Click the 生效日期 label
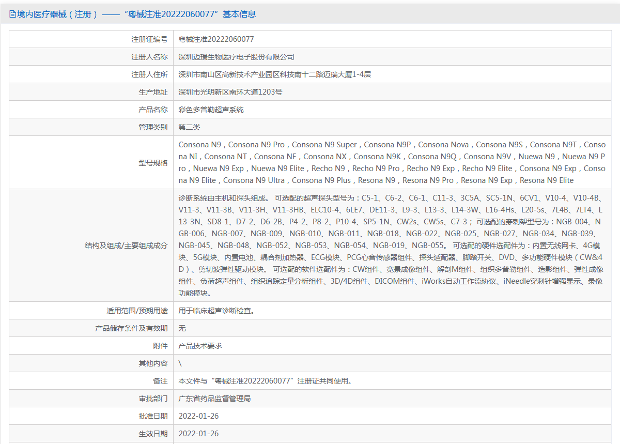 tap(153, 434)
